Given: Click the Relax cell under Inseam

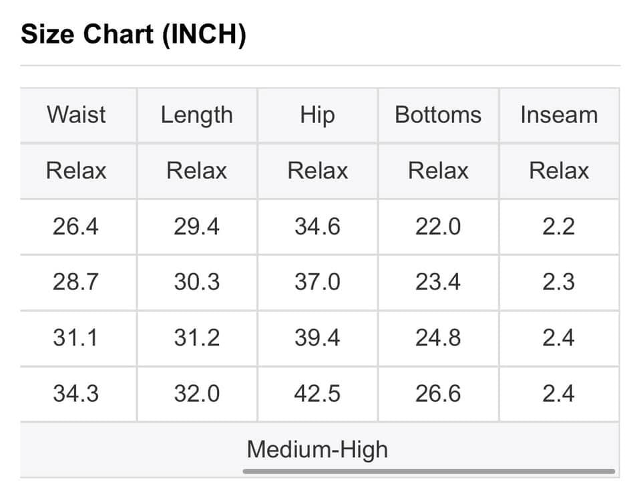Looking at the screenshot, I should click(x=559, y=170).
